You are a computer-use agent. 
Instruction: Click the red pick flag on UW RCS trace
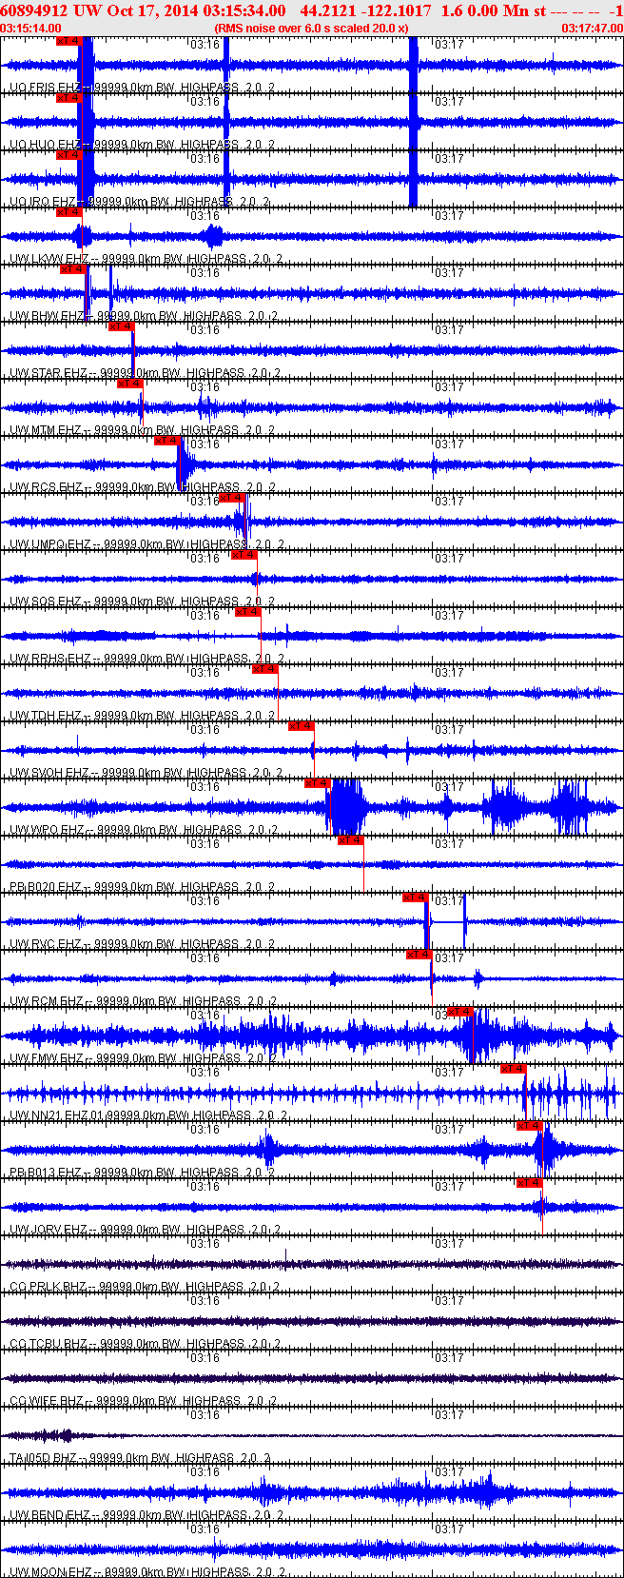[x=166, y=441]
